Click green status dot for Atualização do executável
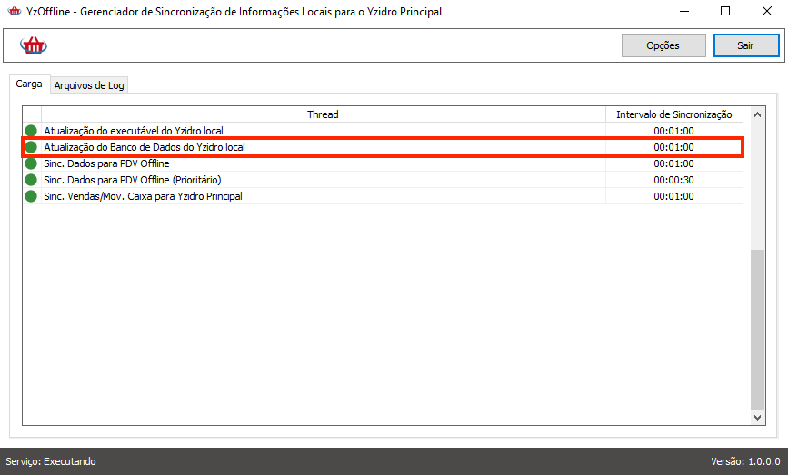788x475 pixels. [x=31, y=131]
